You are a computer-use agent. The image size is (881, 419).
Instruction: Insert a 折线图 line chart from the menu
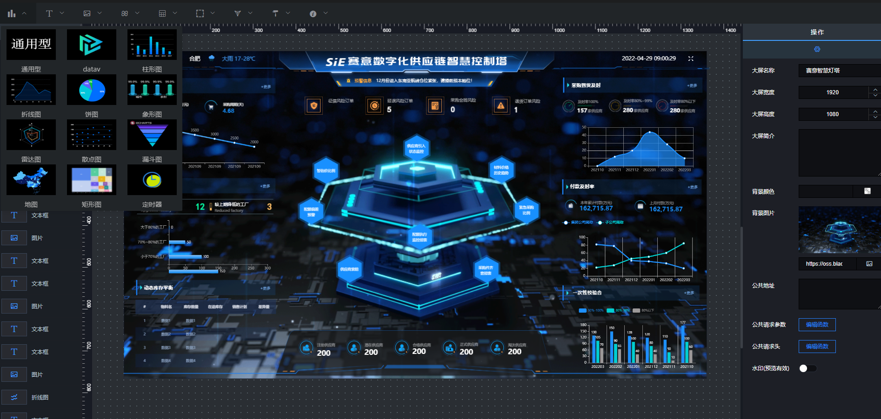tap(31, 90)
